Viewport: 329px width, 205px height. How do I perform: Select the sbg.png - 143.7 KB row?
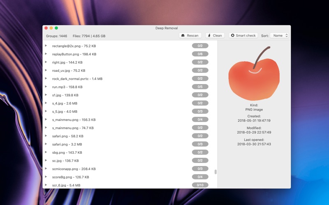[130, 153]
